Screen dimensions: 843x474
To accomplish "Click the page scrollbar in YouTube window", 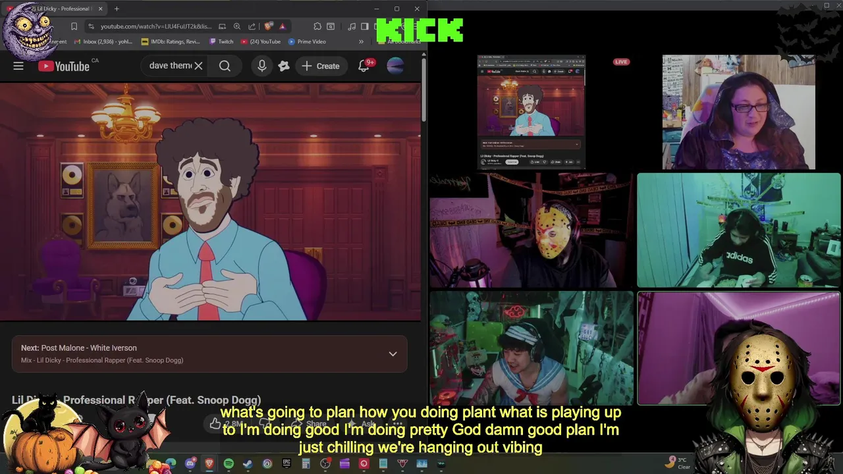I will point(423,89).
